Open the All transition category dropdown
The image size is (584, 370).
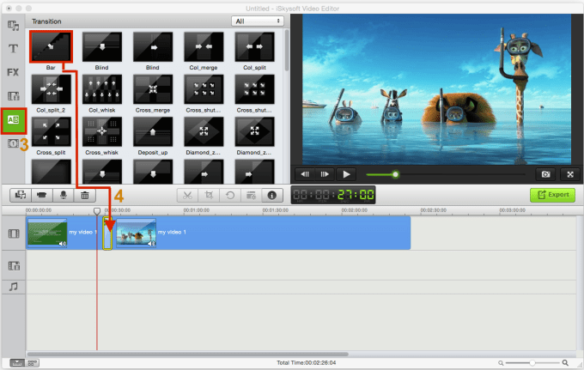(258, 21)
